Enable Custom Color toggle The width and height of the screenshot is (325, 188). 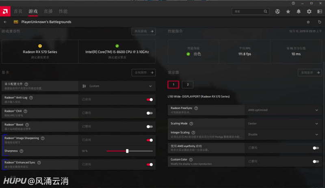(x=316, y=161)
